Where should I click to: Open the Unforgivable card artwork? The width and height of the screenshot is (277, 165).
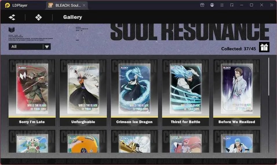[83, 89]
